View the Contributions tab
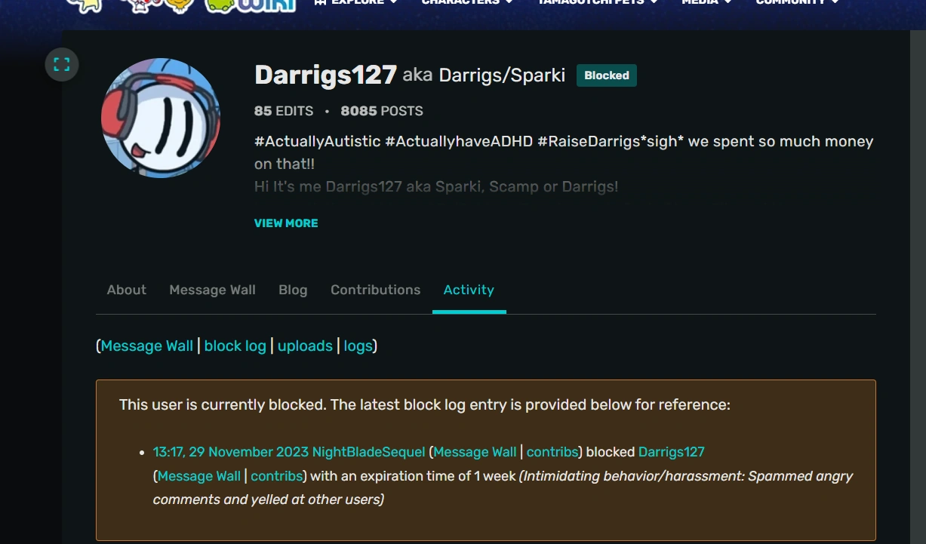 coord(375,290)
